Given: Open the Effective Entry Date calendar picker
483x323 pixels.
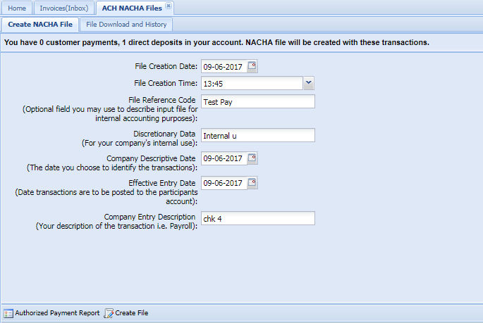Looking at the screenshot, I should point(252,184).
